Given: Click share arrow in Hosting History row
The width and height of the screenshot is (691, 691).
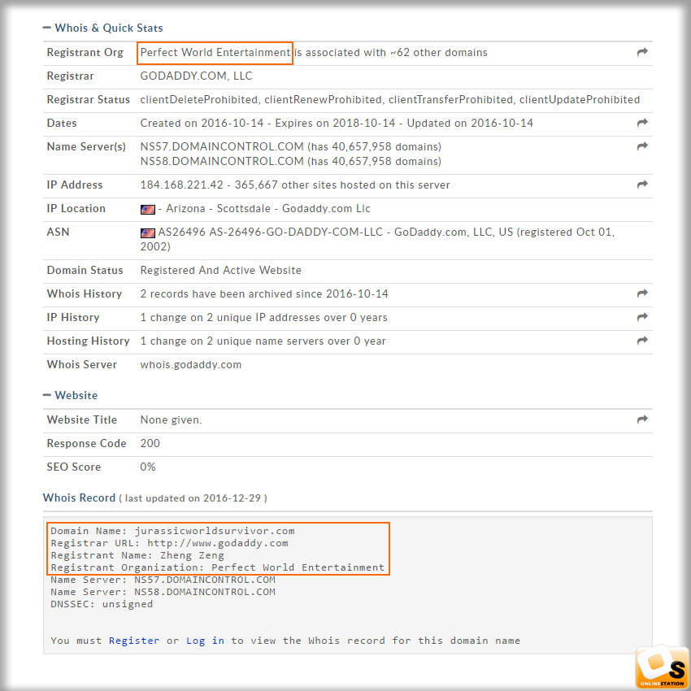Looking at the screenshot, I should click(x=642, y=340).
